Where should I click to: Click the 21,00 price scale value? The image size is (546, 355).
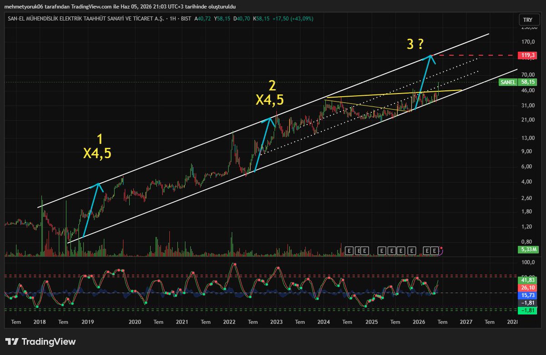pos(528,120)
